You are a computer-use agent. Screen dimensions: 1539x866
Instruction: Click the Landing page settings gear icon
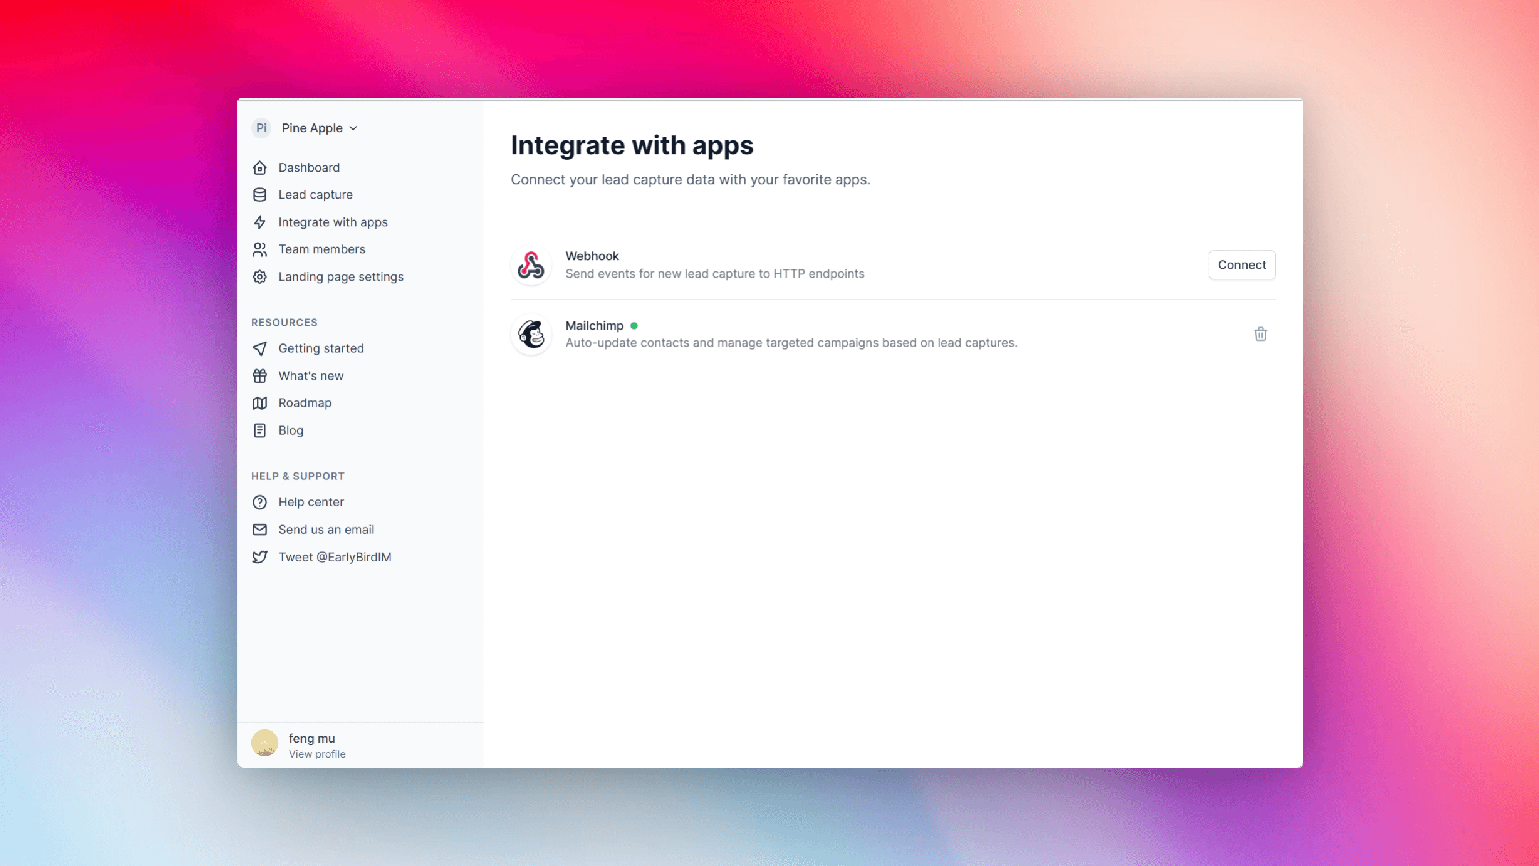pos(259,277)
